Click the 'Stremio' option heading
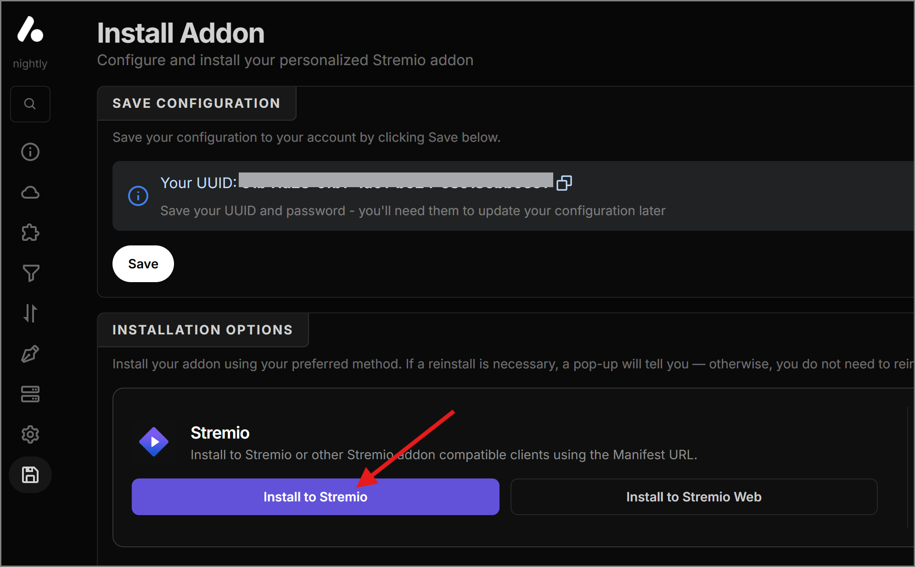 (x=220, y=433)
